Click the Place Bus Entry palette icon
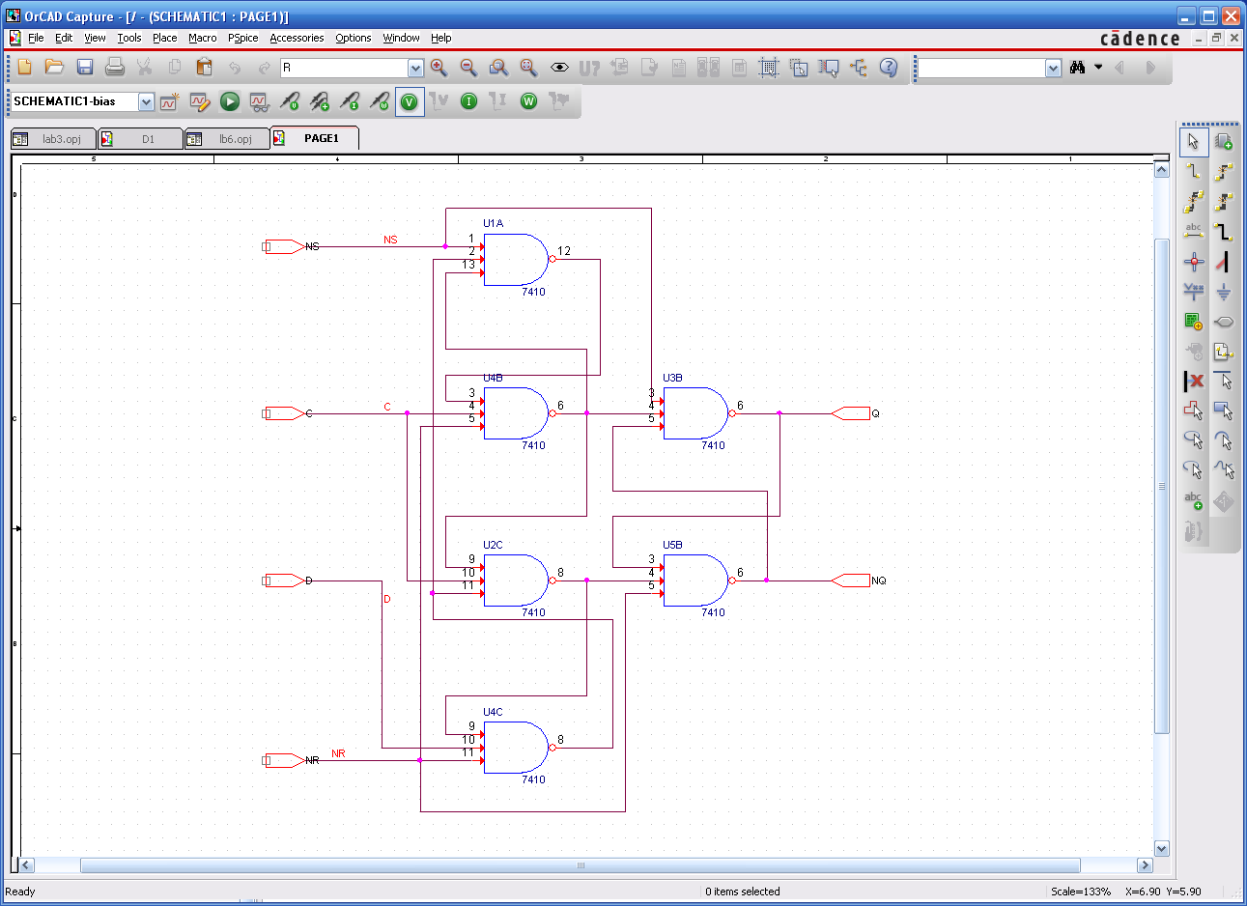Viewport: 1247px width, 906px height. (1224, 262)
